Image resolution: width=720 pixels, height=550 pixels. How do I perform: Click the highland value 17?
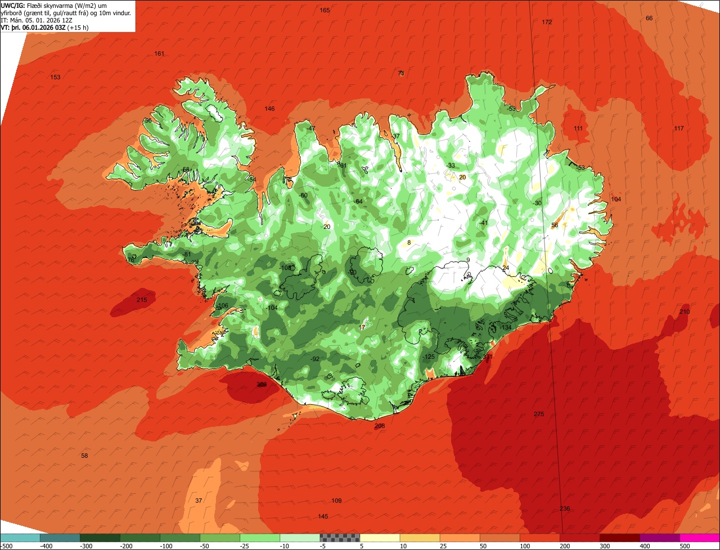point(362,327)
